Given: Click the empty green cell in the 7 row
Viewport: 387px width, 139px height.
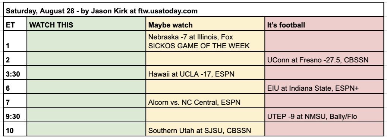Looking at the screenshot, I should pyautogui.click(x=86, y=101).
